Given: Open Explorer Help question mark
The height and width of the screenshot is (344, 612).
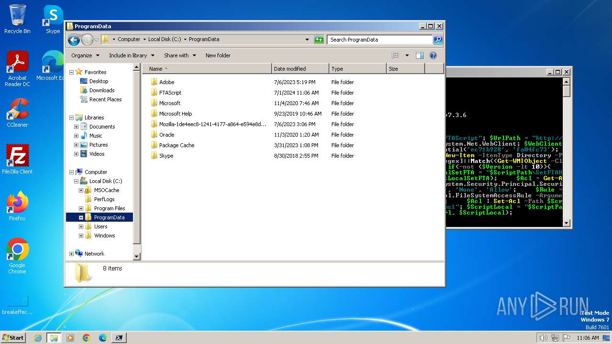Looking at the screenshot, I should pos(433,55).
